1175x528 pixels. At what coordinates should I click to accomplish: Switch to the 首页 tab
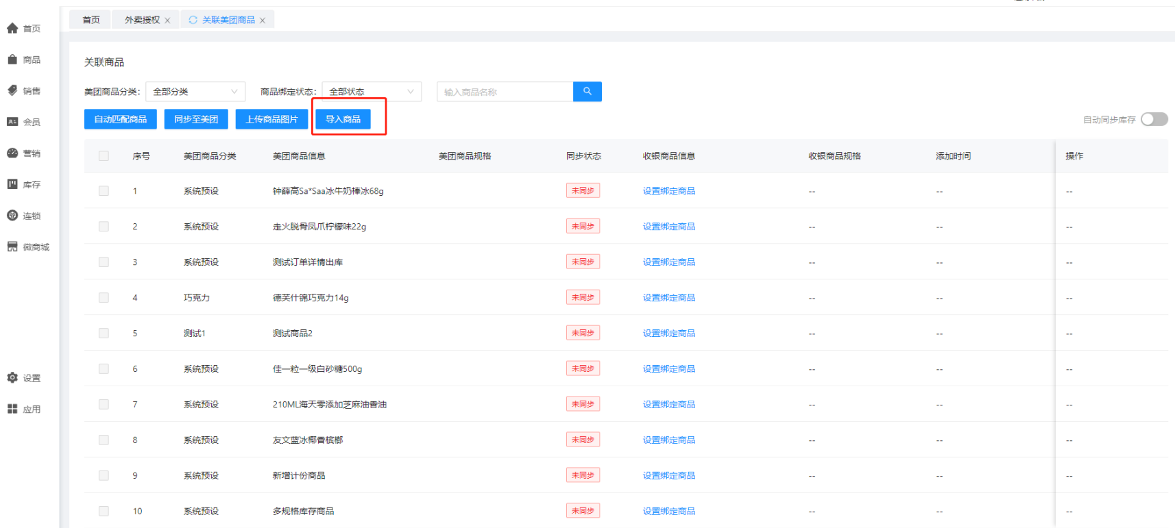pos(91,20)
